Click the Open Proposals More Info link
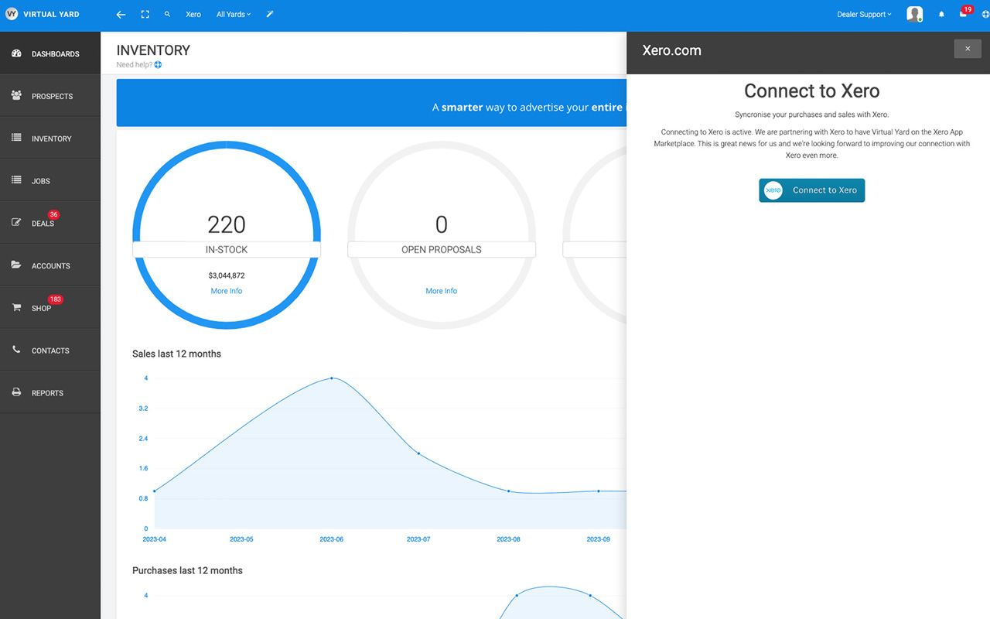Viewport: 990px width, 619px height. click(x=442, y=291)
